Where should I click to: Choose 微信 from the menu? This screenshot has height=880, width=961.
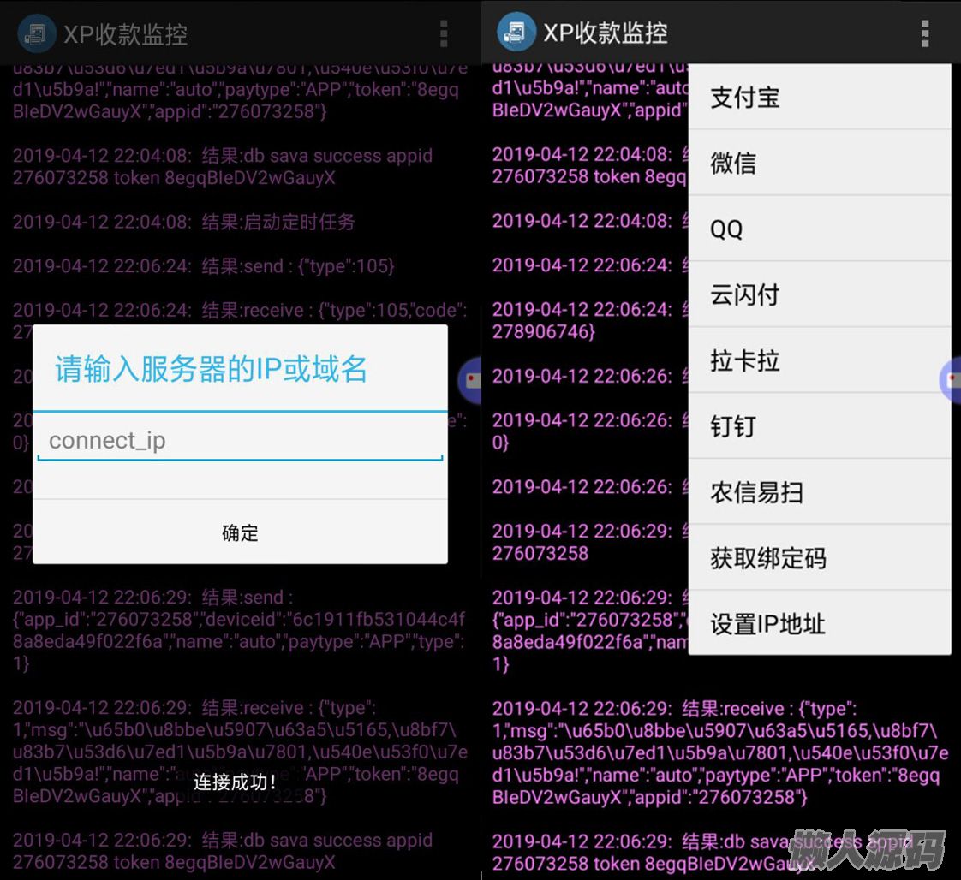pyautogui.click(x=820, y=163)
